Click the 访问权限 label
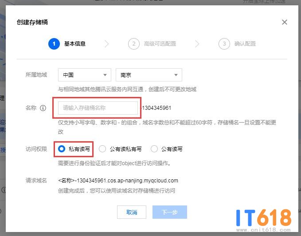This screenshot has width=301, height=236. coord(36,149)
